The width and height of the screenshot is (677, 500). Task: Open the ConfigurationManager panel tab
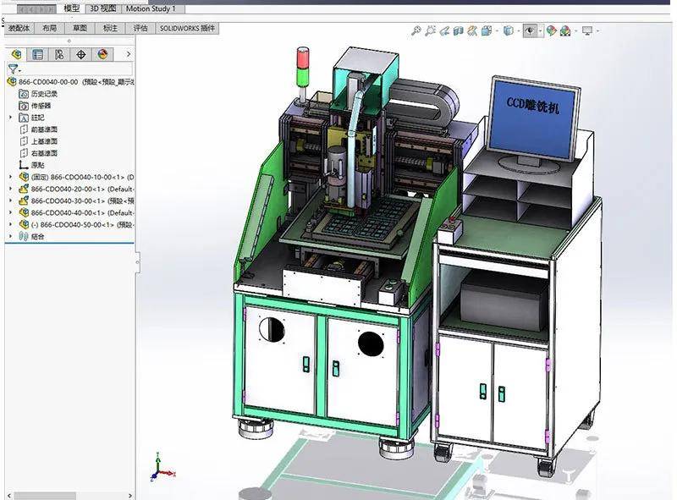pos(59,54)
